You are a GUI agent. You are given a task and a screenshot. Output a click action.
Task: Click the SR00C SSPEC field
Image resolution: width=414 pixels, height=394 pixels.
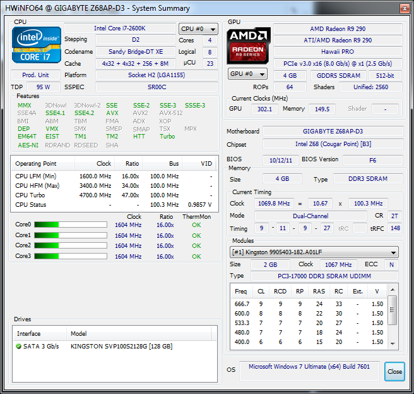pyautogui.click(x=157, y=87)
